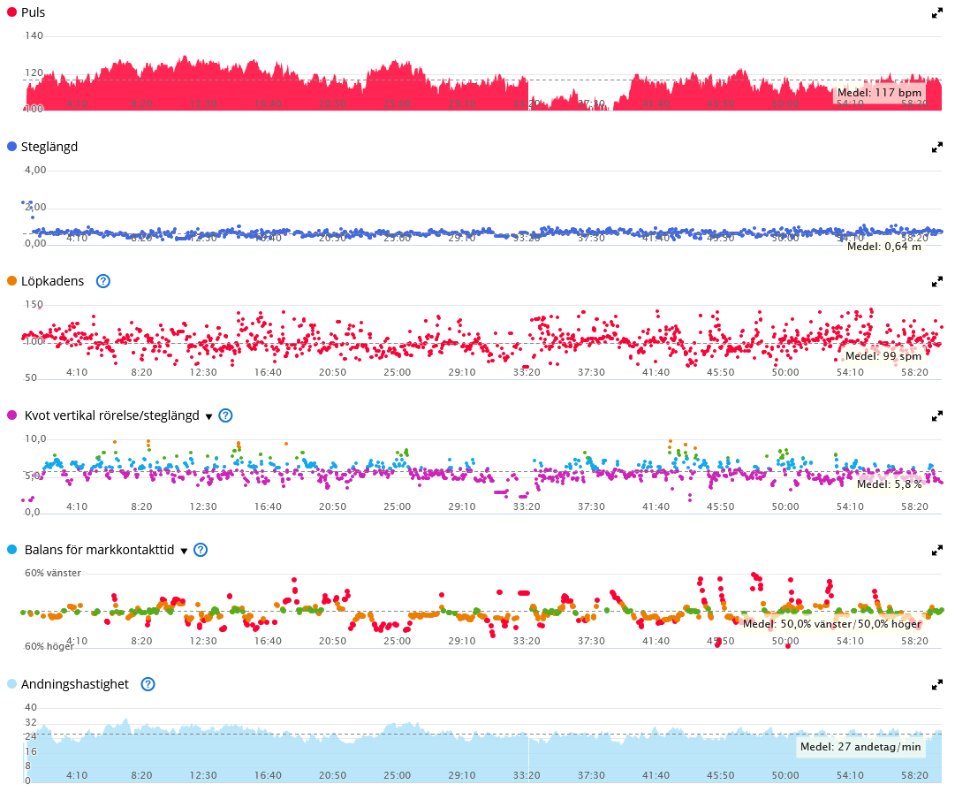Click 50:00 on the Andningshastighet time axis

[785, 775]
